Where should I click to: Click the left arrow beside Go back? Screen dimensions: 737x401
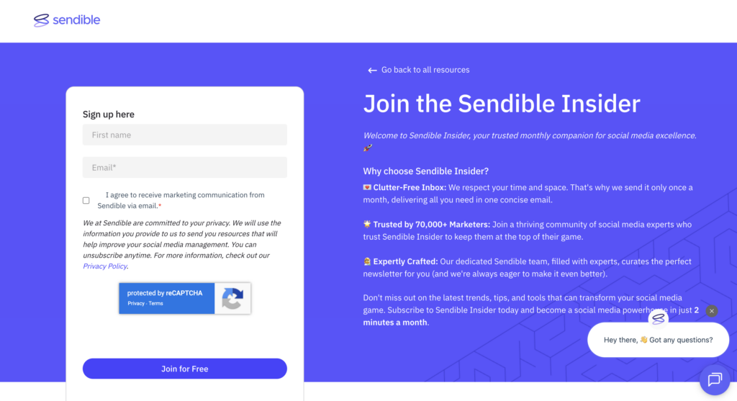click(x=372, y=71)
